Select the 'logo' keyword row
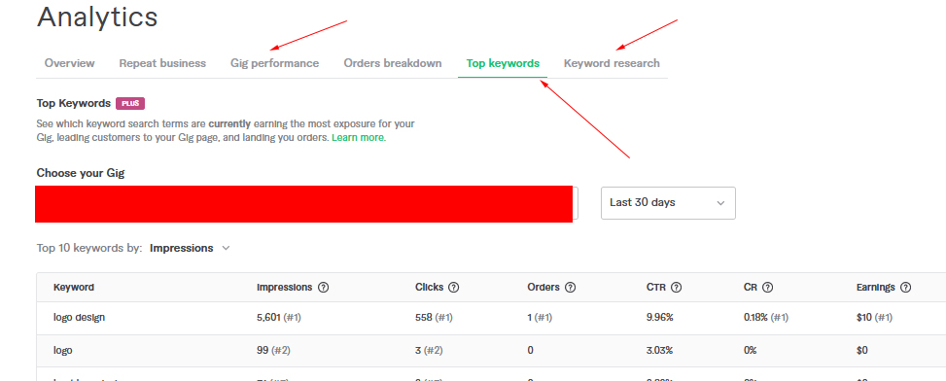946x381 pixels. (x=491, y=350)
